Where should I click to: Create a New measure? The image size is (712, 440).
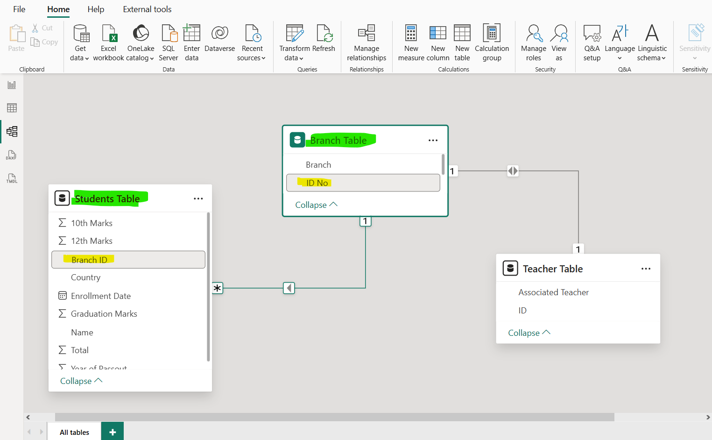pos(411,42)
